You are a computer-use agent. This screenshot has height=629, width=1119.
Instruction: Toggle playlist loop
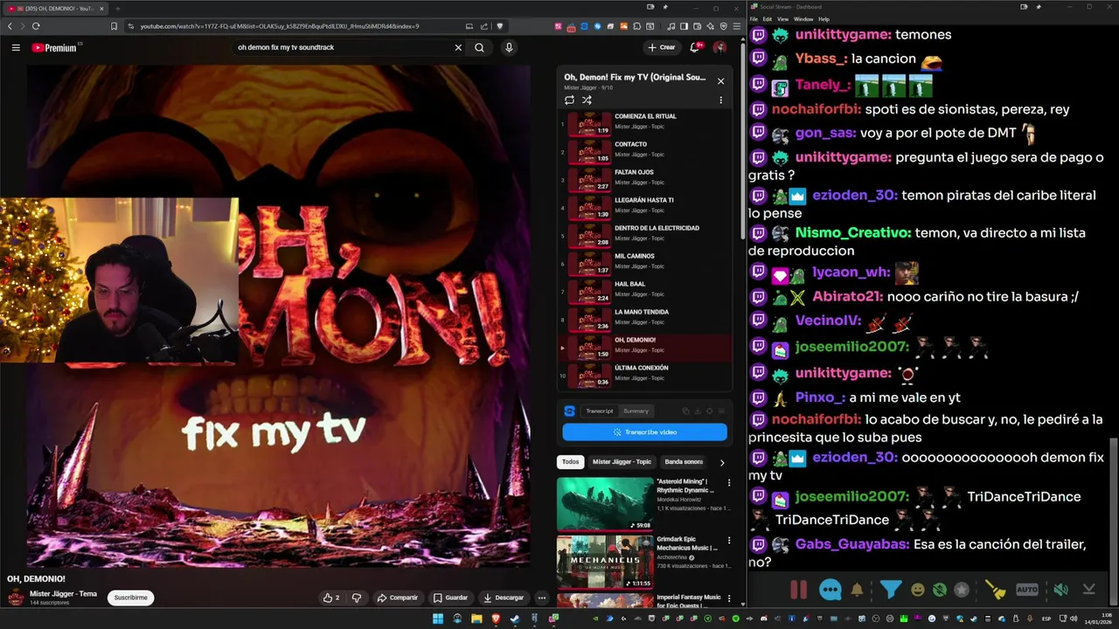(x=569, y=100)
